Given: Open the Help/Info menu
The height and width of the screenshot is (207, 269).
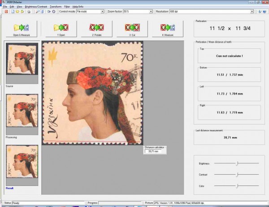Looking at the screenshot, I should tap(78, 7).
